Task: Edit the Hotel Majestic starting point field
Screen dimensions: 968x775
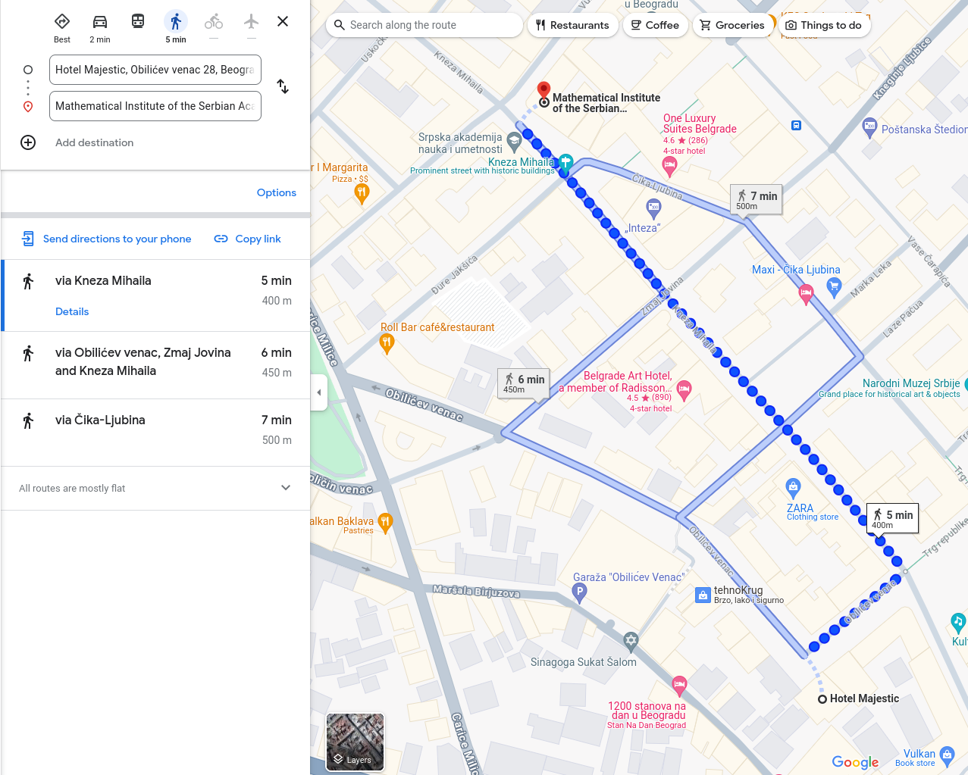Action: pos(155,70)
